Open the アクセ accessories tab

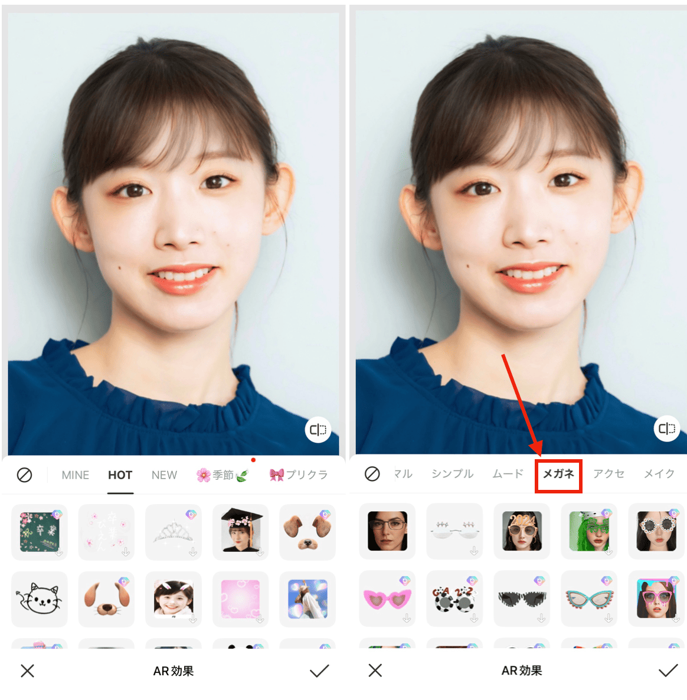pyautogui.click(x=608, y=473)
